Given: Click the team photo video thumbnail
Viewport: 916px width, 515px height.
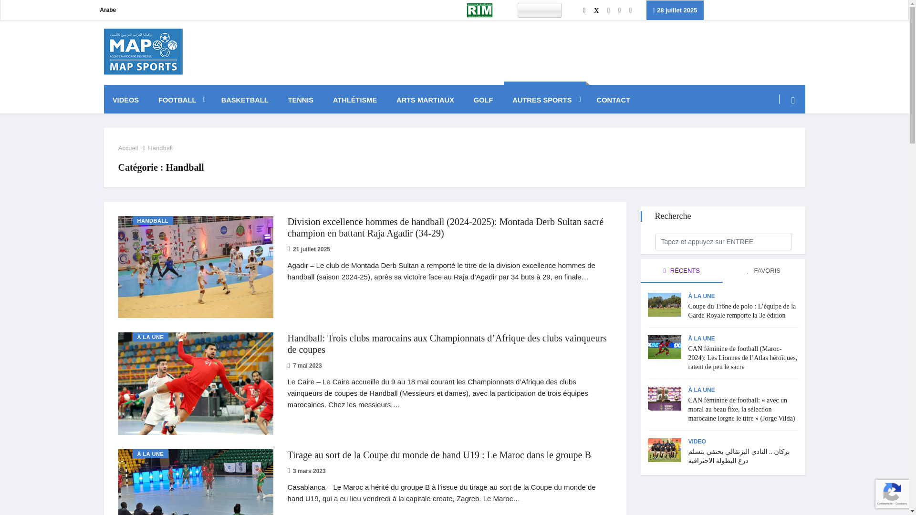Looking at the screenshot, I should click(664, 450).
